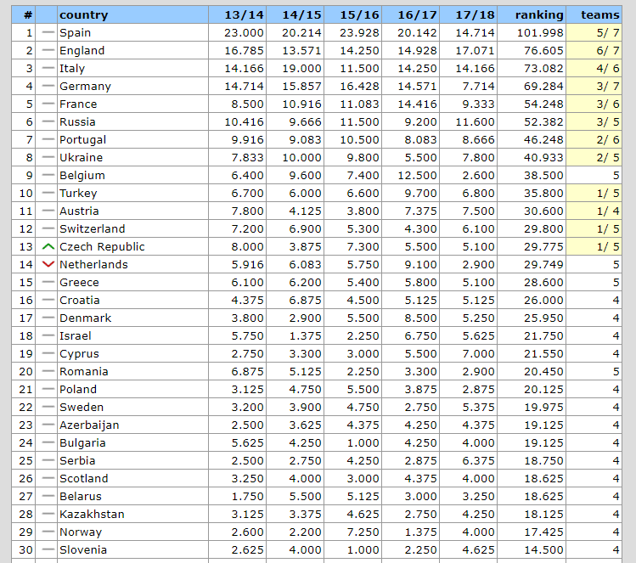
Task: Select the 17/18 season column header
Action: point(476,14)
